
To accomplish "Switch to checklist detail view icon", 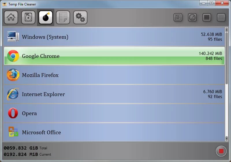I will tap(178, 17).
